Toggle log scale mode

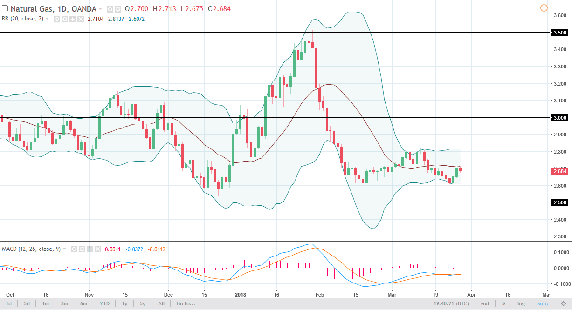(x=521, y=303)
